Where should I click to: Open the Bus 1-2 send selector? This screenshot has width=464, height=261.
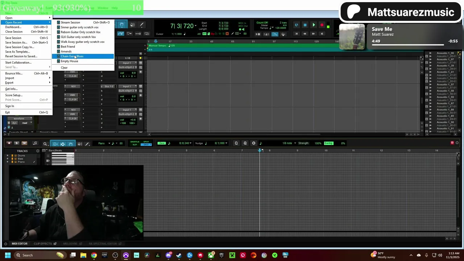click(x=109, y=86)
